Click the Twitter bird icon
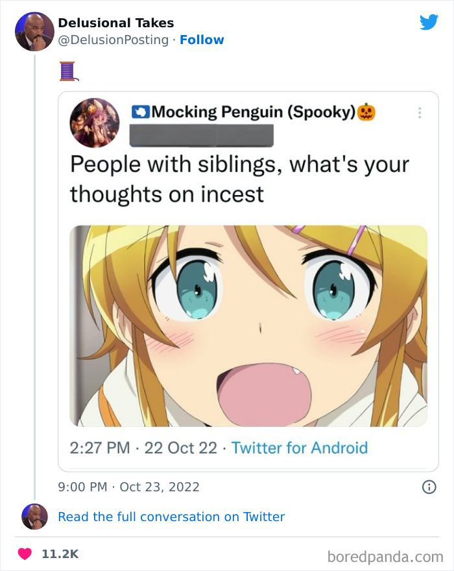This screenshot has height=571, width=454. coord(429,22)
